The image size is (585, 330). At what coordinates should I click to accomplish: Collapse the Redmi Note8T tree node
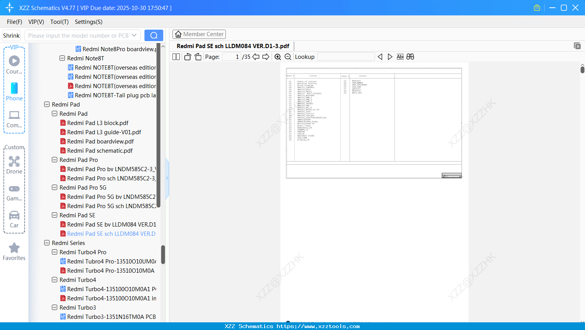click(62, 58)
